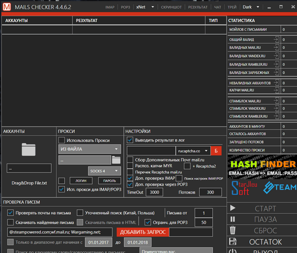Export СПАМБЛОК MAIL.RU via arrow icon
This screenshot has width=297, height=253.
(x=276, y=101)
